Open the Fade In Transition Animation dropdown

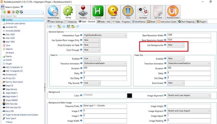pyautogui.click(x=105, y=63)
